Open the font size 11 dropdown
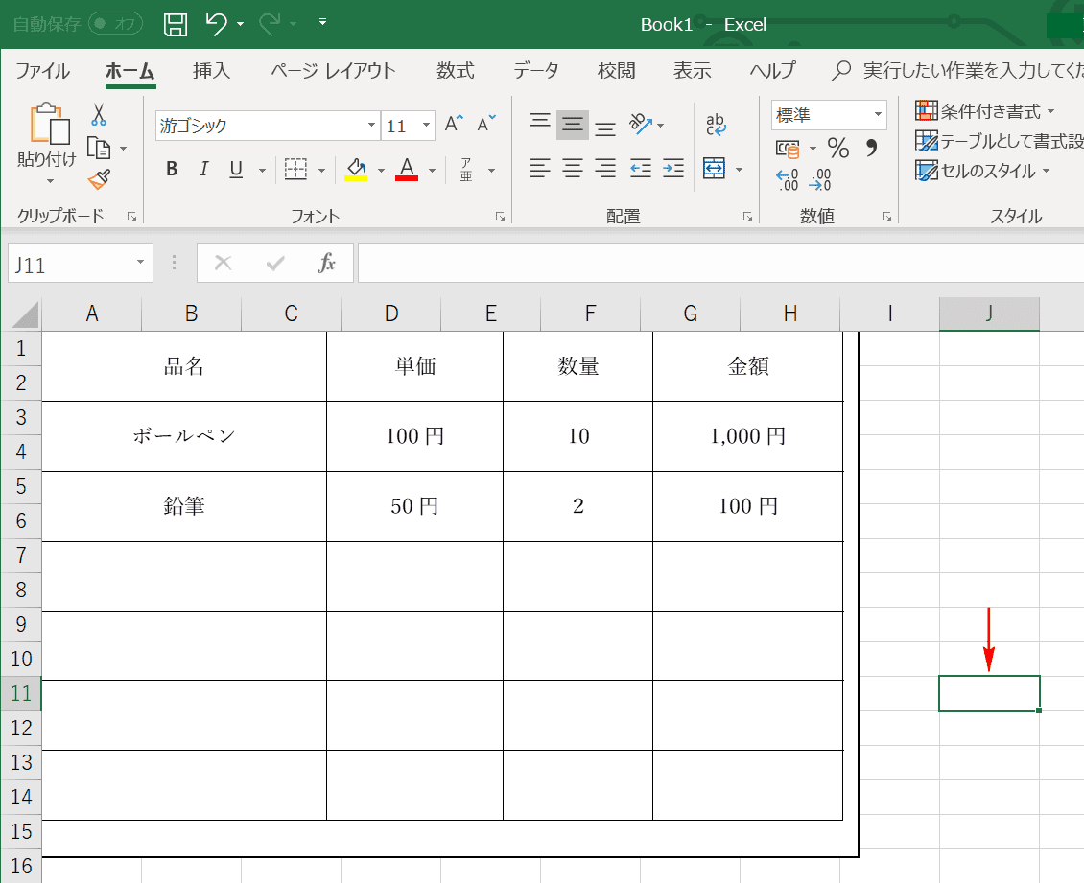 427,125
